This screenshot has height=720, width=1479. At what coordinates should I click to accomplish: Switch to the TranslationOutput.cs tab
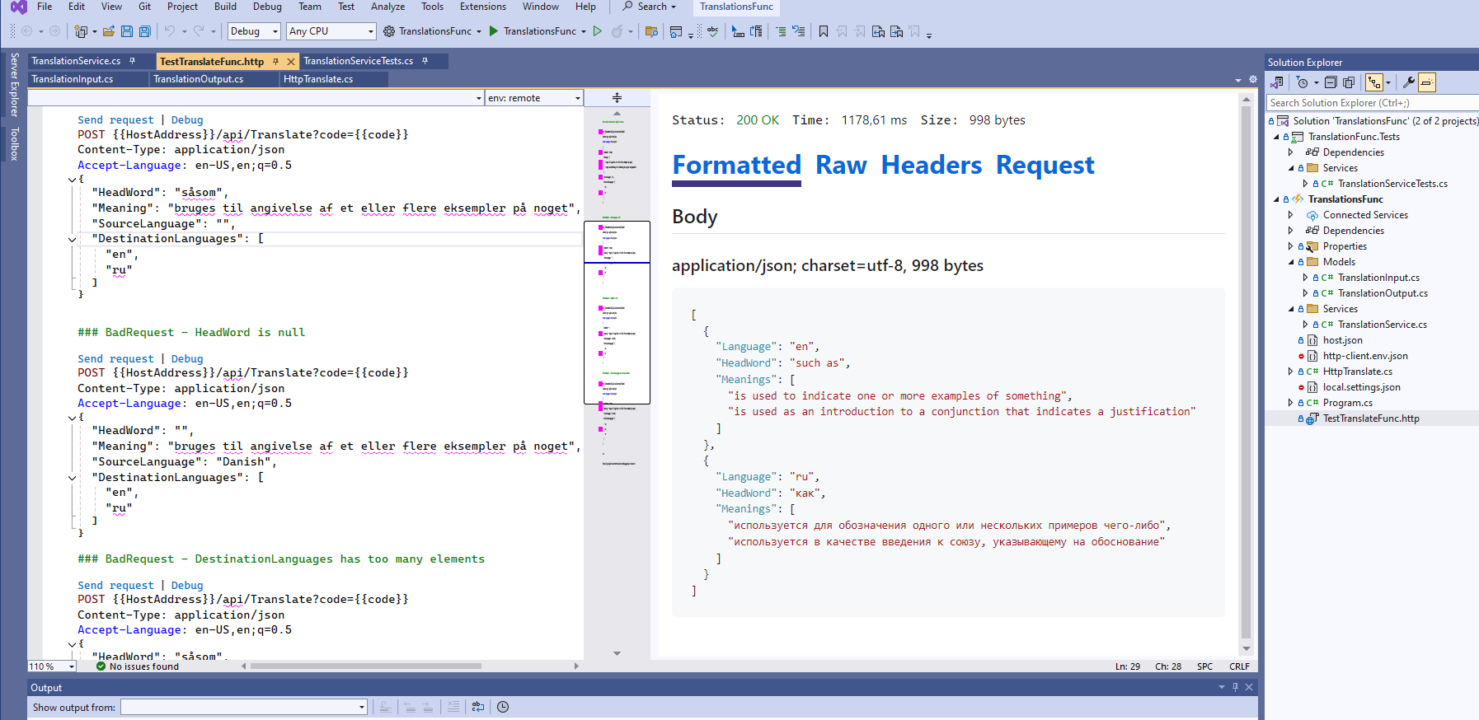pyautogui.click(x=199, y=79)
